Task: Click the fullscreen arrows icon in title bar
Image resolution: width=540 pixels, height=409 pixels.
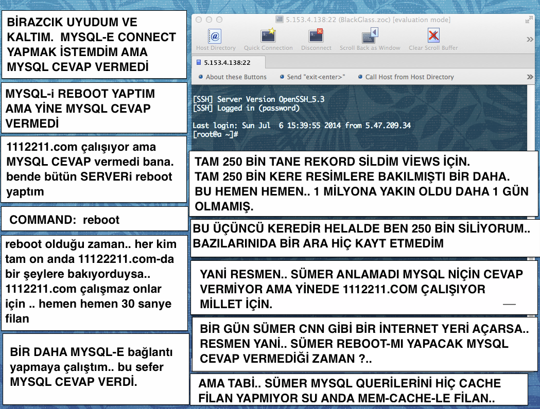Action: click(529, 20)
